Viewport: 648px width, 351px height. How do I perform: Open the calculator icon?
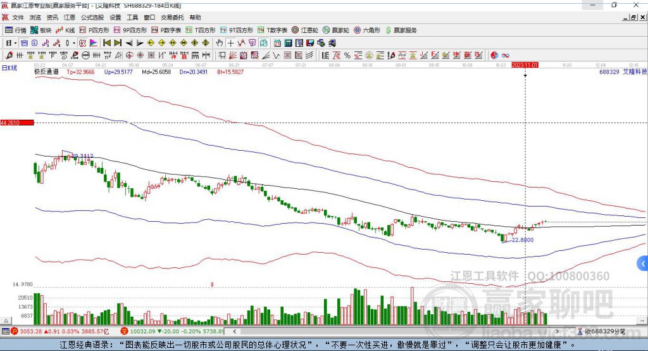point(288,43)
